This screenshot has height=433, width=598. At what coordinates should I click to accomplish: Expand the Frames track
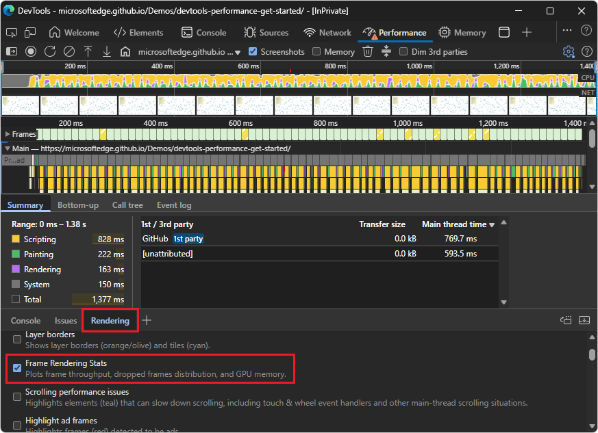(x=8, y=134)
